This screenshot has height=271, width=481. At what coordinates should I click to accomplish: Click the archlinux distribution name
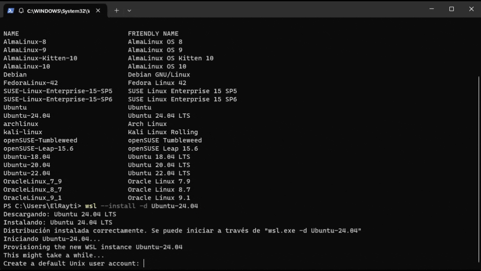coord(21,124)
